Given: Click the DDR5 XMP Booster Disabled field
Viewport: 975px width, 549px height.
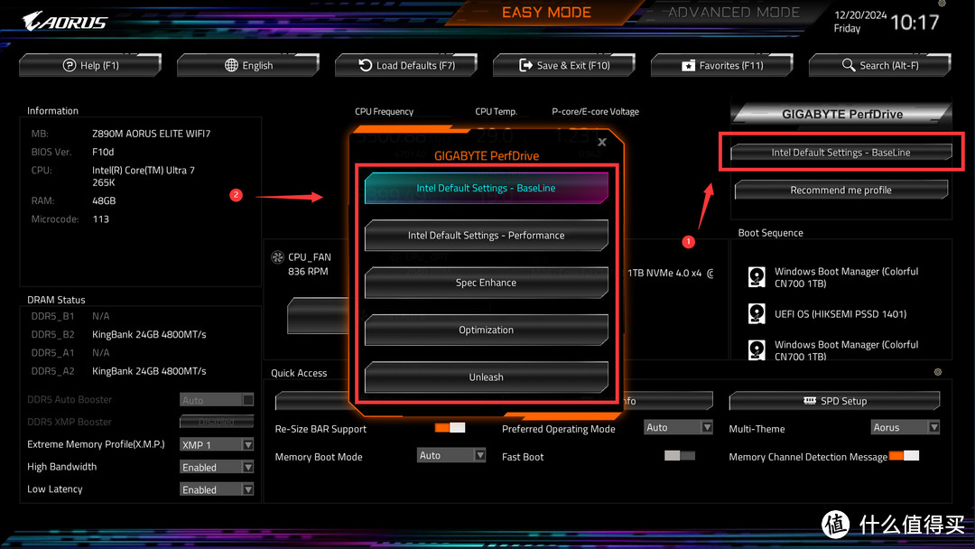Looking at the screenshot, I should 217,422.
